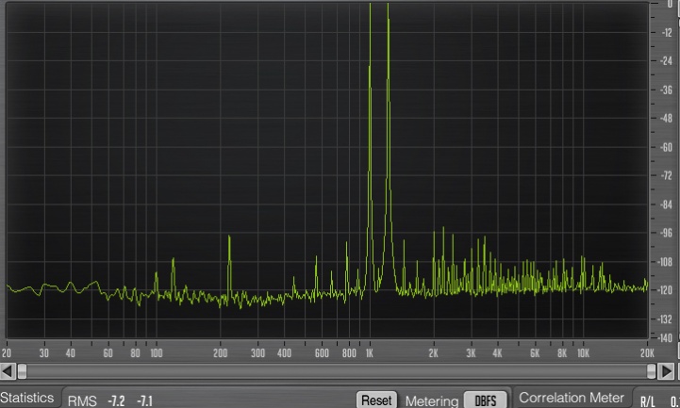680x408 pixels.
Task: Click the frequency scrollbar track middle
Action: pos(337,371)
